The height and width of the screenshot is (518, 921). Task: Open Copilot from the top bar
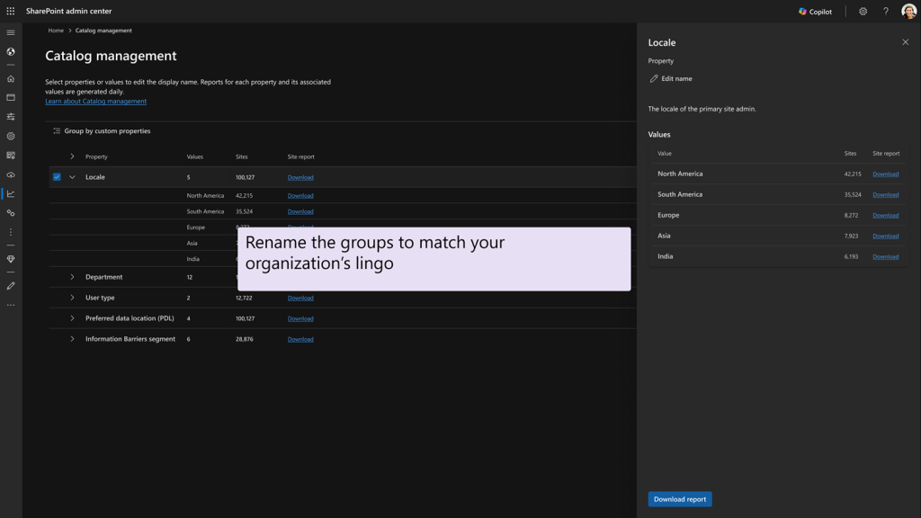[x=814, y=11]
